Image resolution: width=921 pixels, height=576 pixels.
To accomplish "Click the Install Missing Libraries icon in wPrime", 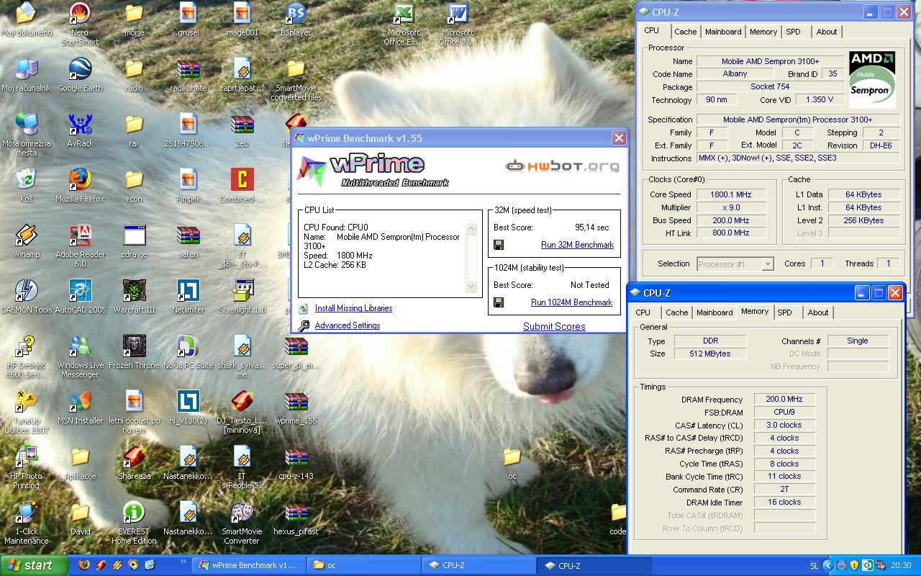I will tap(304, 308).
